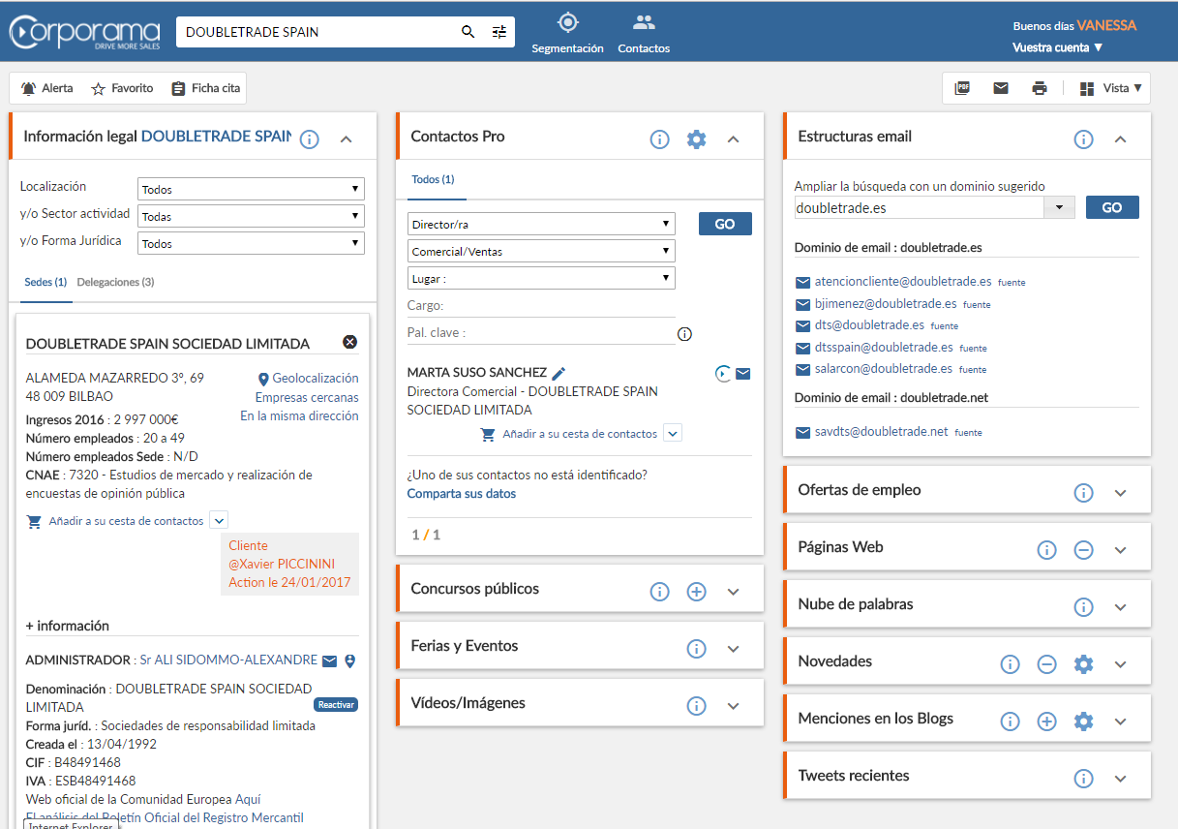Select the Todos (1) contacts tab
This screenshot has height=829, width=1178.
point(433,179)
